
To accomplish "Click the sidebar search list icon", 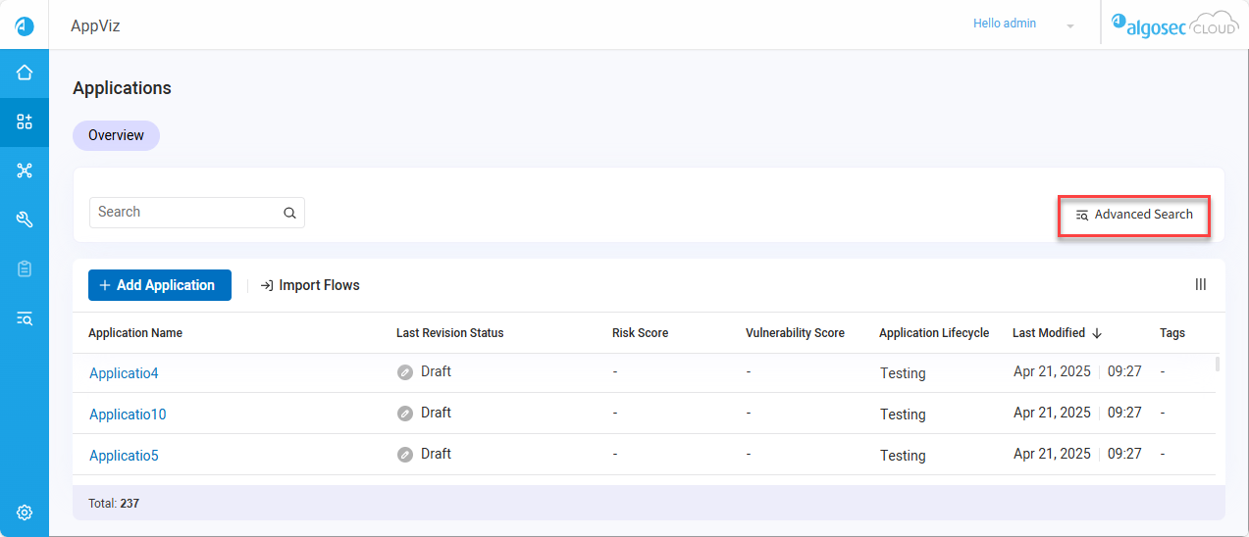I will point(25,317).
